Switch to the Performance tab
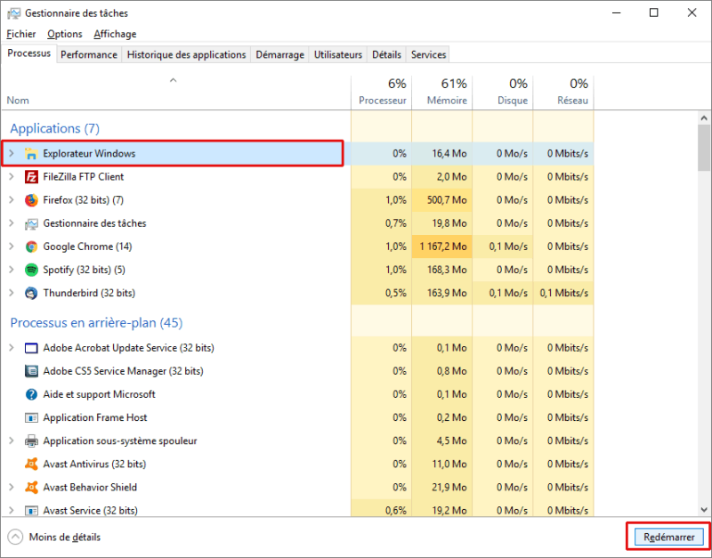Screen dimensions: 712x558 coord(89,54)
